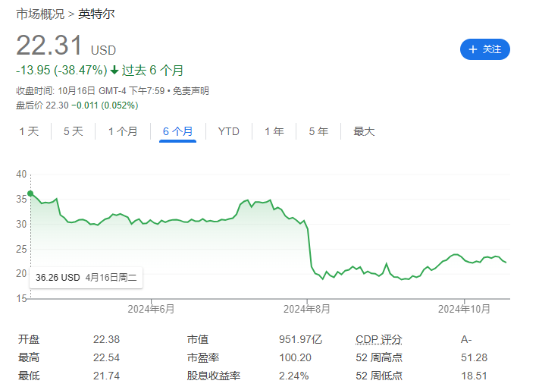Click the green chart start point marker
Screen dimensions: 539x387
(x=30, y=193)
